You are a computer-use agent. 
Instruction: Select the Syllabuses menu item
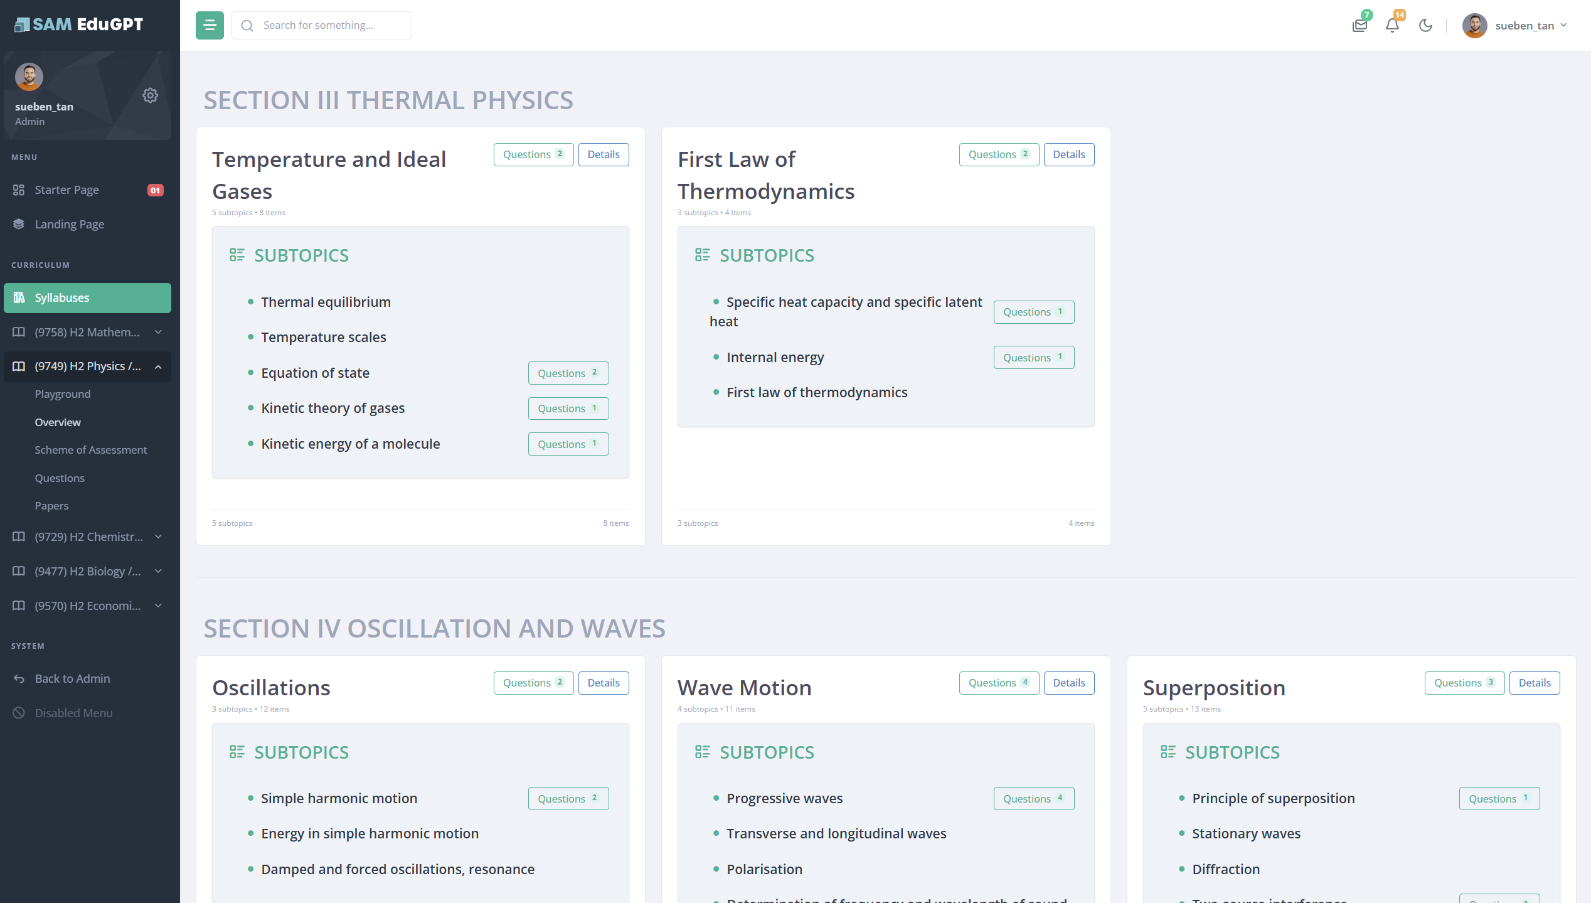point(87,297)
